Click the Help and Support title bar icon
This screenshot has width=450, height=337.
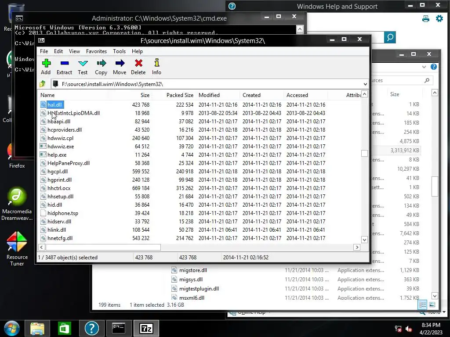(x=232, y=6)
